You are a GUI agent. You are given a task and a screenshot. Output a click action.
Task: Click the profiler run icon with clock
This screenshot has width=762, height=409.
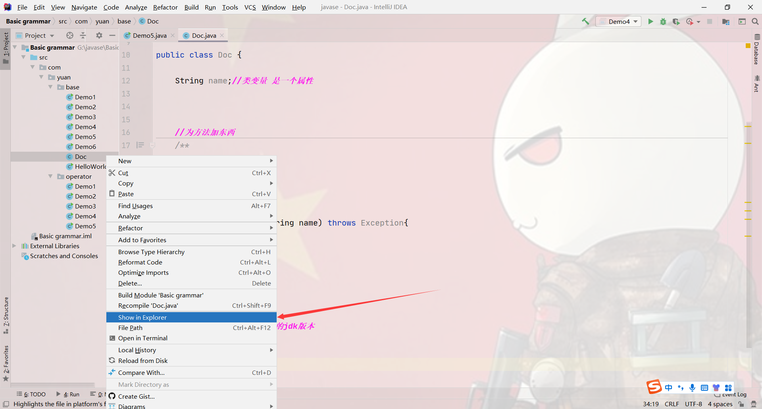pyautogui.click(x=690, y=21)
